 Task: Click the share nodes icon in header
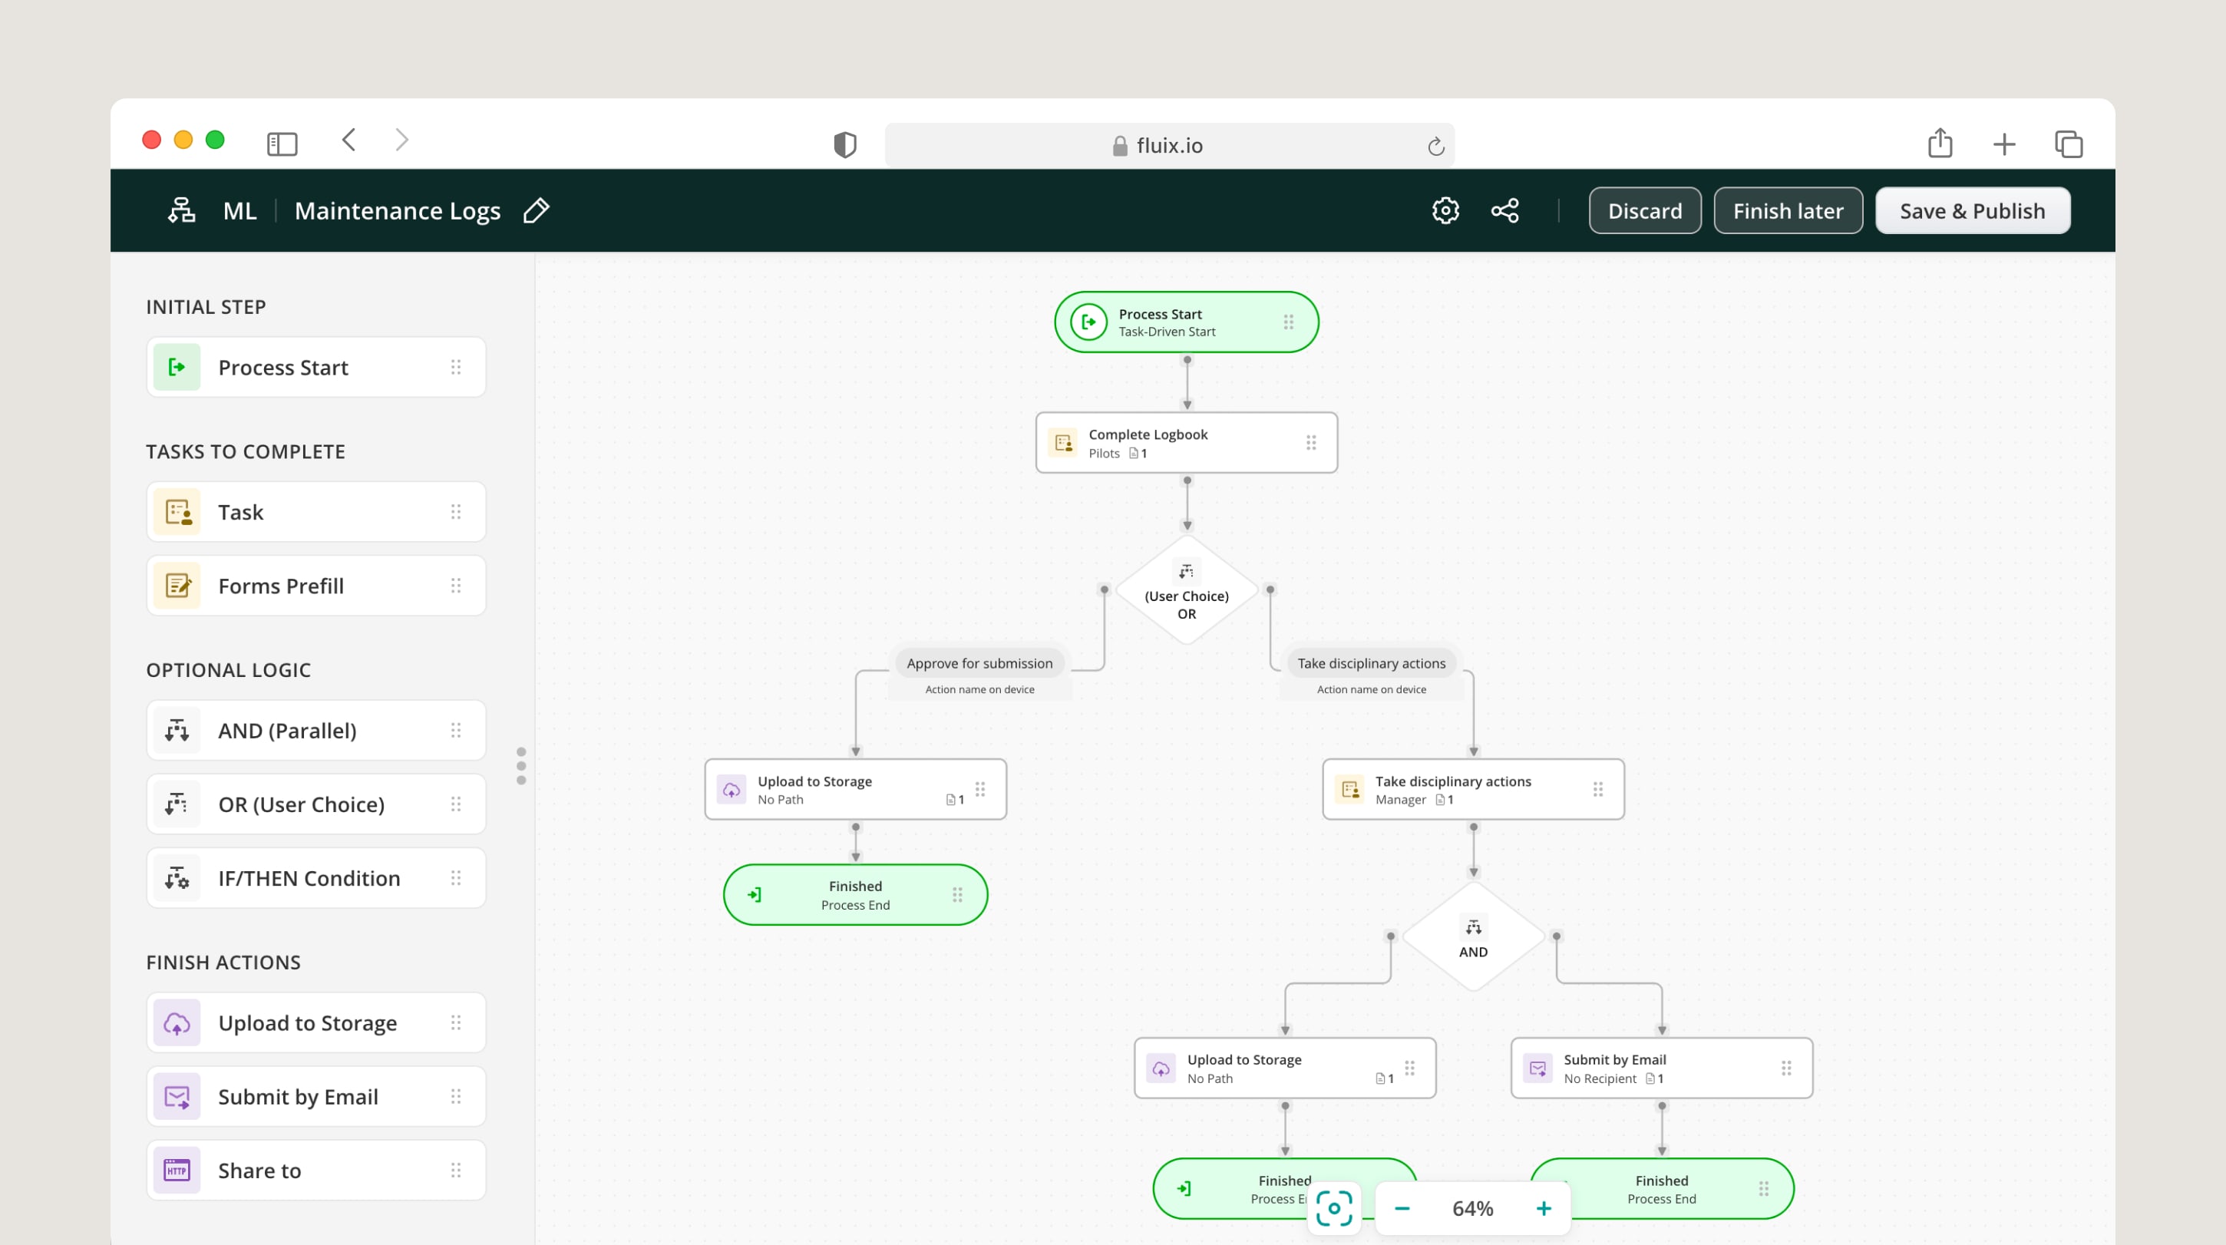(1504, 210)
